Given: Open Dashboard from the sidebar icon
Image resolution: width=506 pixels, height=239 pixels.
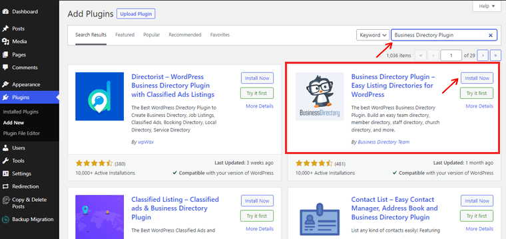Looking at the screenshot, I should [5, 11].
